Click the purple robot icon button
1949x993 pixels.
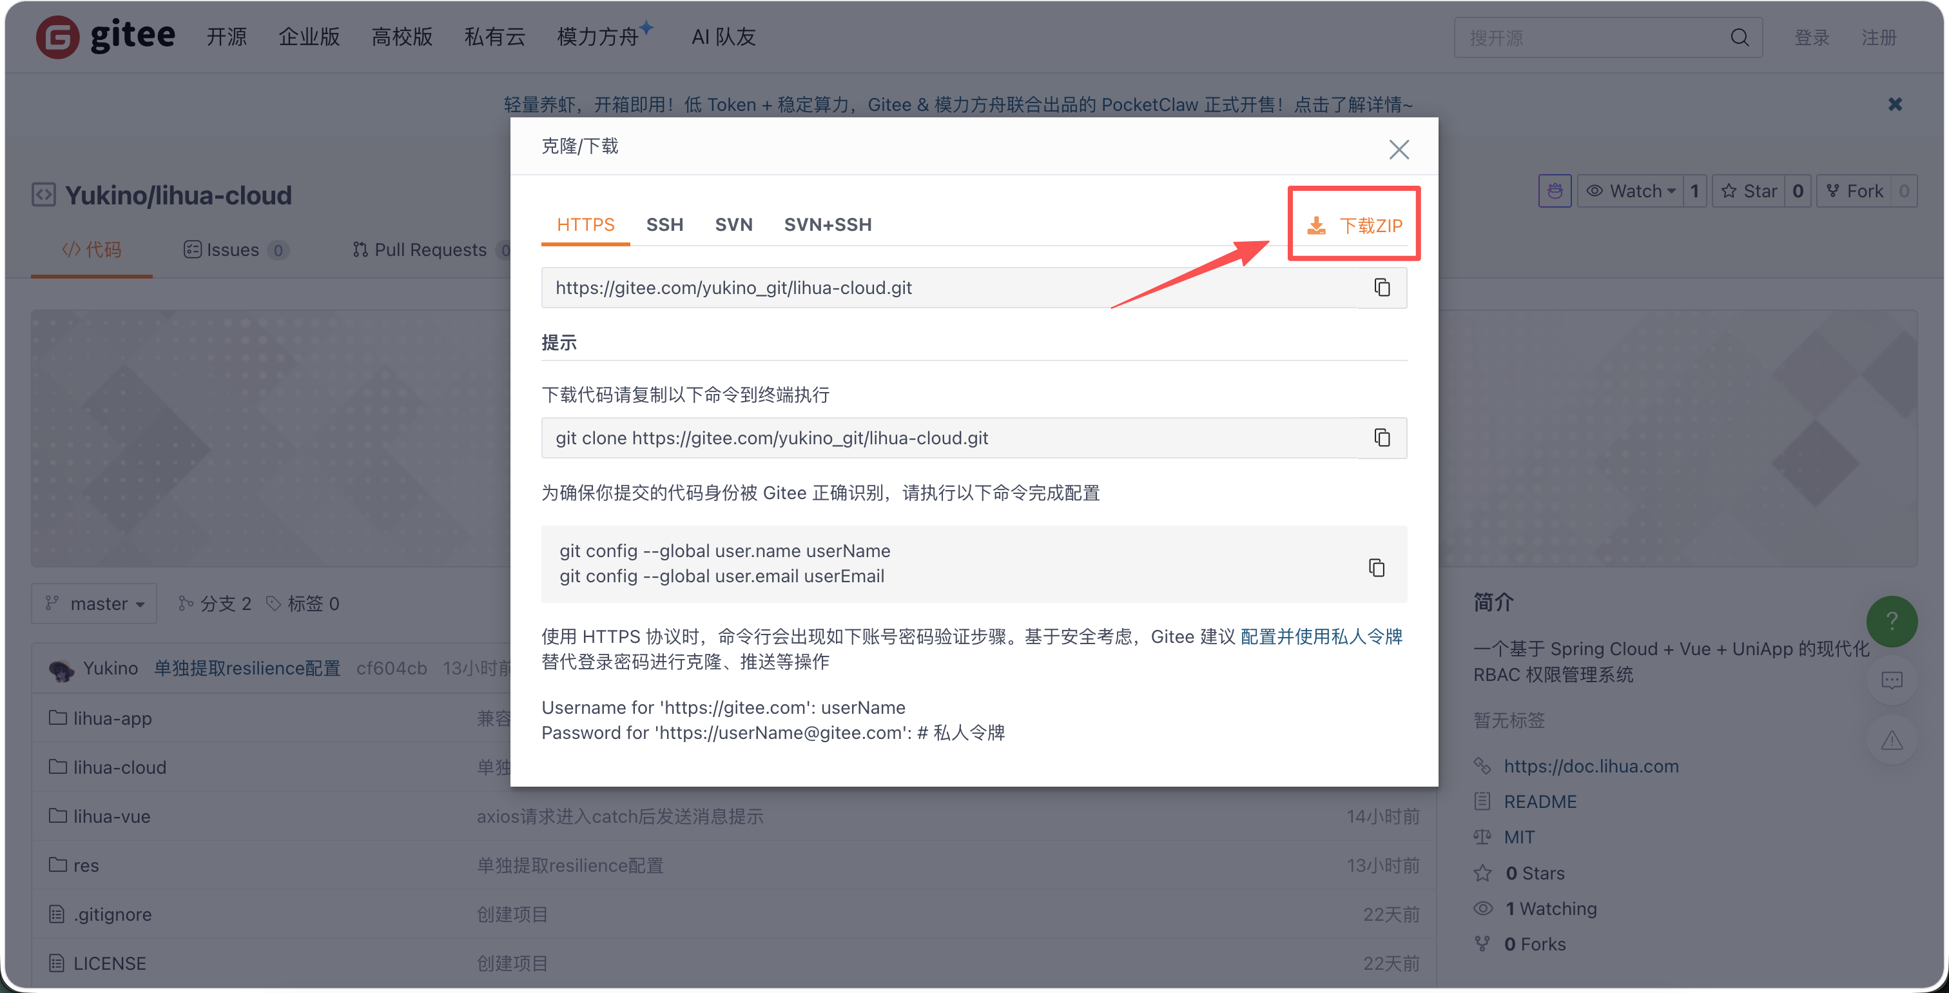[x=1555, y=191]
